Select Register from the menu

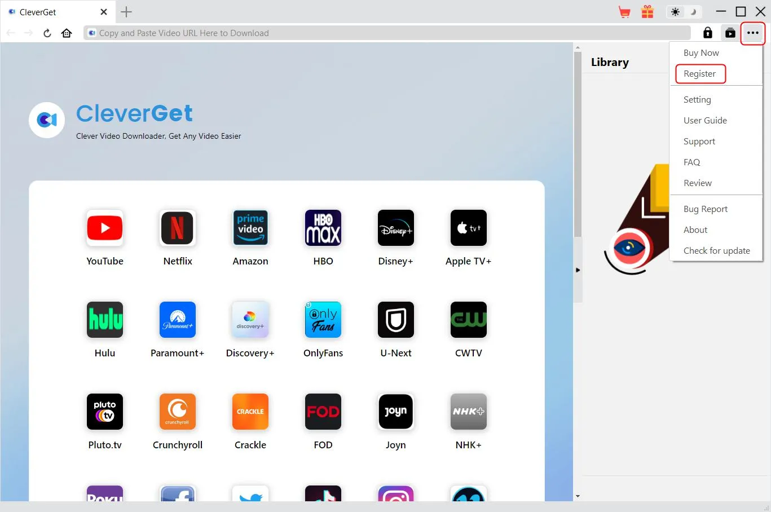pyautogui.click(x=699, y=74)
